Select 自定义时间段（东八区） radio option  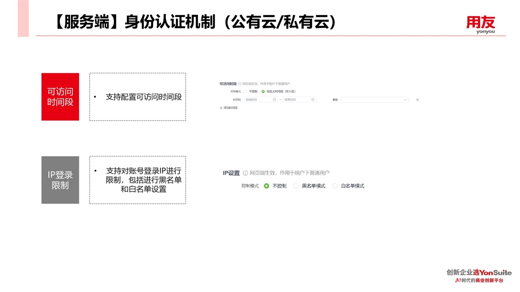263,91
